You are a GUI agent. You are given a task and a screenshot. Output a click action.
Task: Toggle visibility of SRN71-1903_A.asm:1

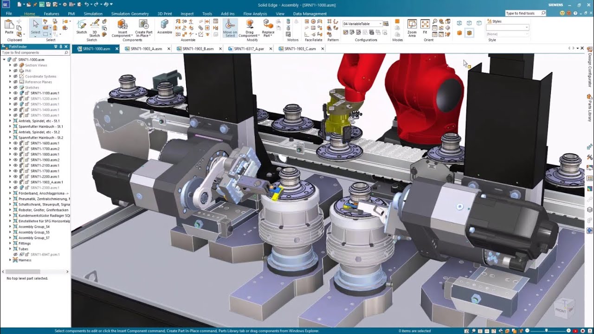point(15,182)
